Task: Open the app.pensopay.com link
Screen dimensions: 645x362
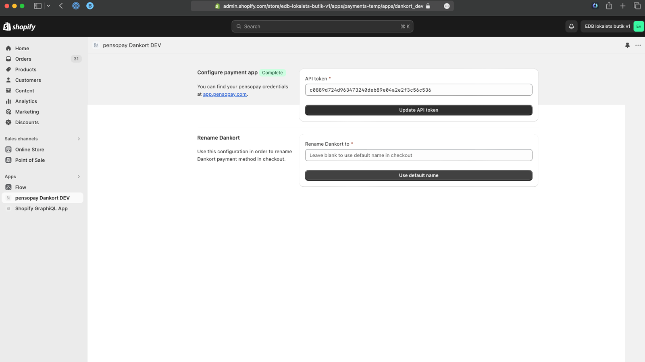Action: 225,94
